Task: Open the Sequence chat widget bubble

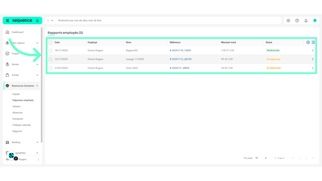Action: 12,156
